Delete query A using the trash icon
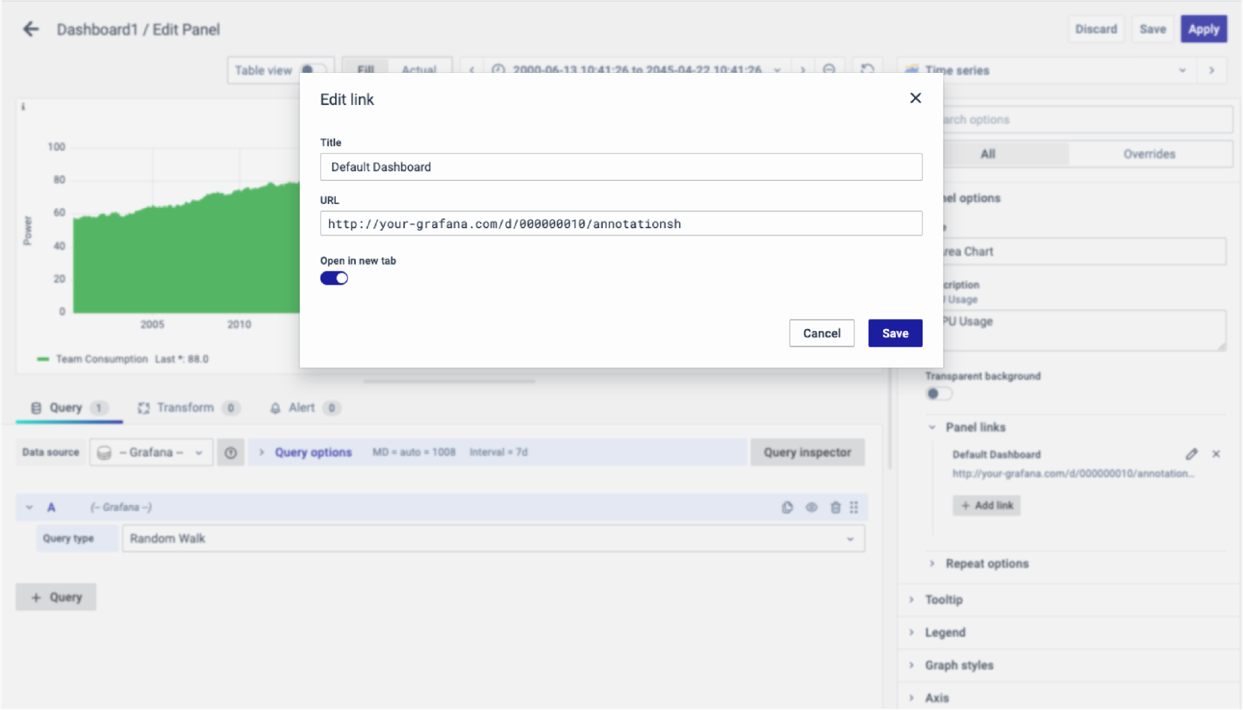 coord(835,507)
